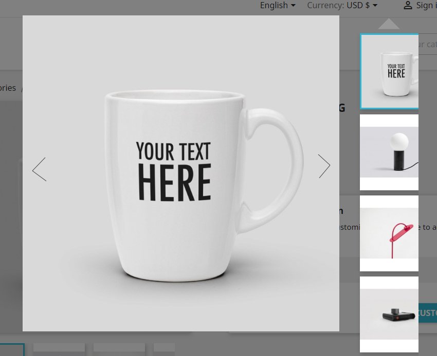
Task: Select the highlighted mug thumbnail in the side strip
Action: [x=389, y=71]
